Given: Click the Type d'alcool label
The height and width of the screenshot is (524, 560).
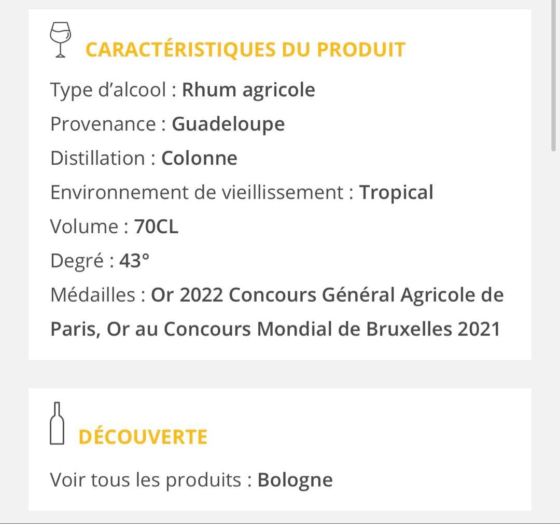Looking at the screenshot, I should 108,90.
